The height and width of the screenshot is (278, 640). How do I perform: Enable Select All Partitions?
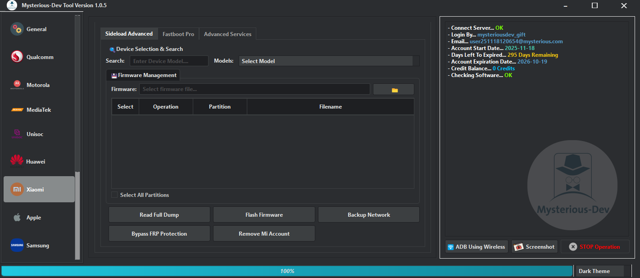coord(114,195)
